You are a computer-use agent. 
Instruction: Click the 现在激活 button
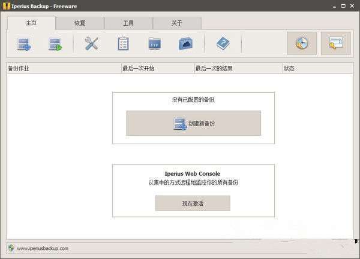point(193,203)
